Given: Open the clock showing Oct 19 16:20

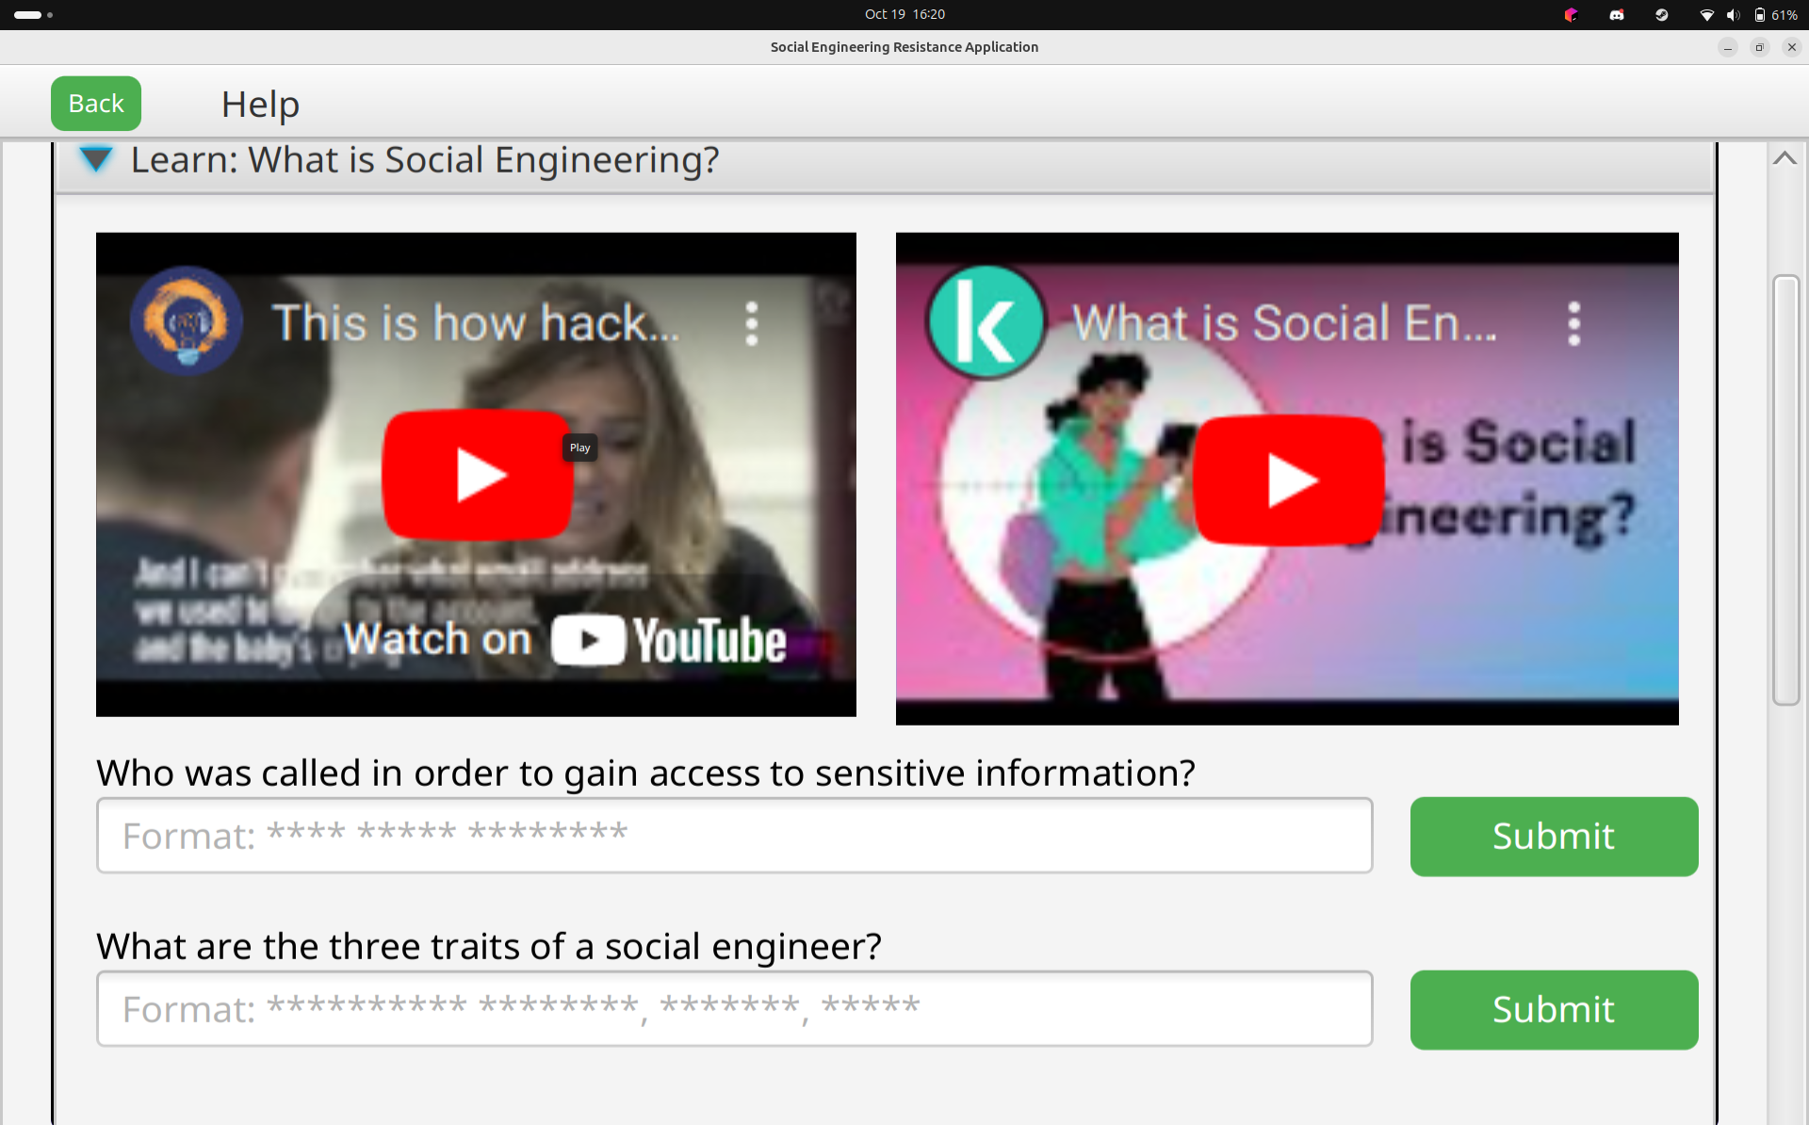Looking at the screenshot, I should [x=904, y=14].
